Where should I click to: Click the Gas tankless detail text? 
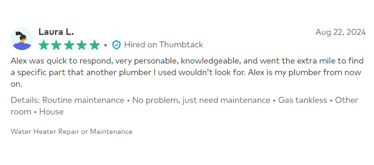tap(303, 100)
